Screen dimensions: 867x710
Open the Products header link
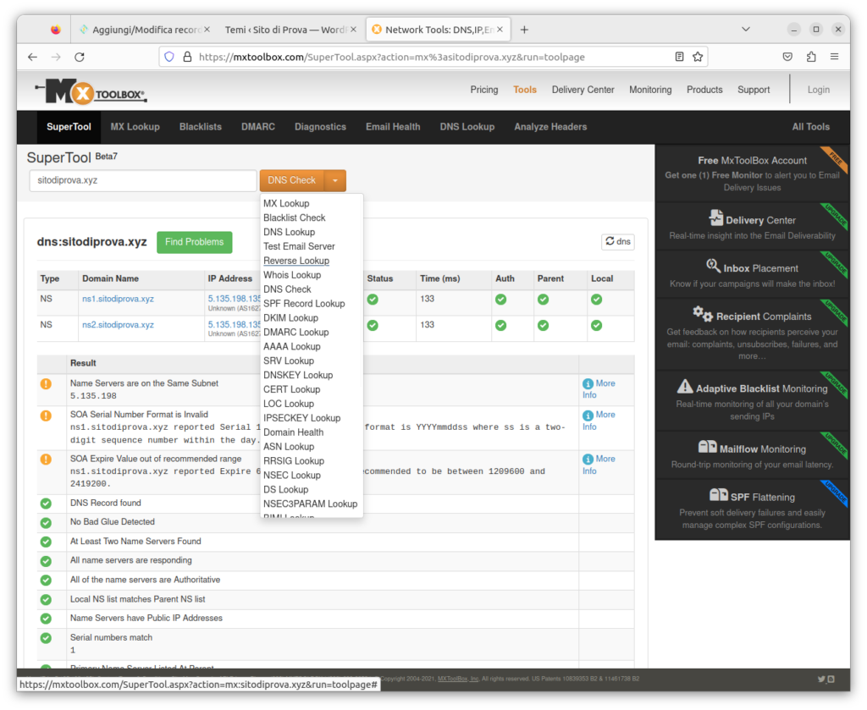pyautogui.click(x=704, y=90)
